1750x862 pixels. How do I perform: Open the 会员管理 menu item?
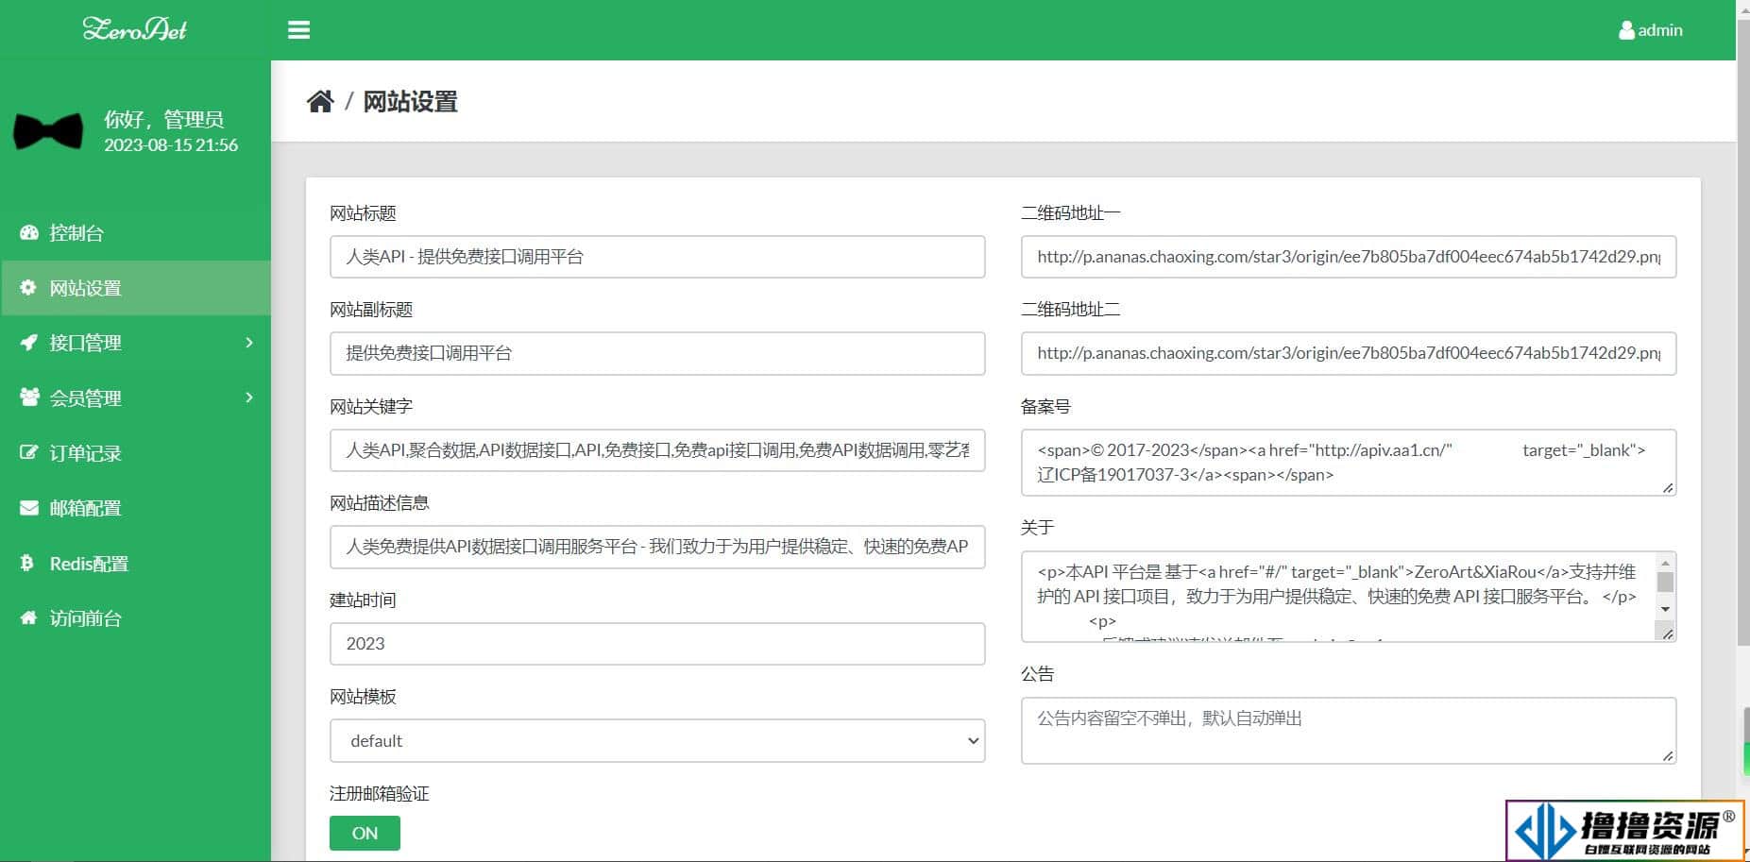point(135,397)
